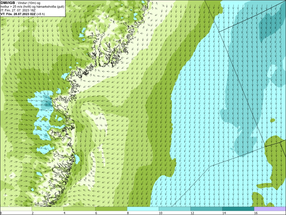Click the legend label '16'
This screenshot has height=215, width=286.
click(x=256, y=213)
